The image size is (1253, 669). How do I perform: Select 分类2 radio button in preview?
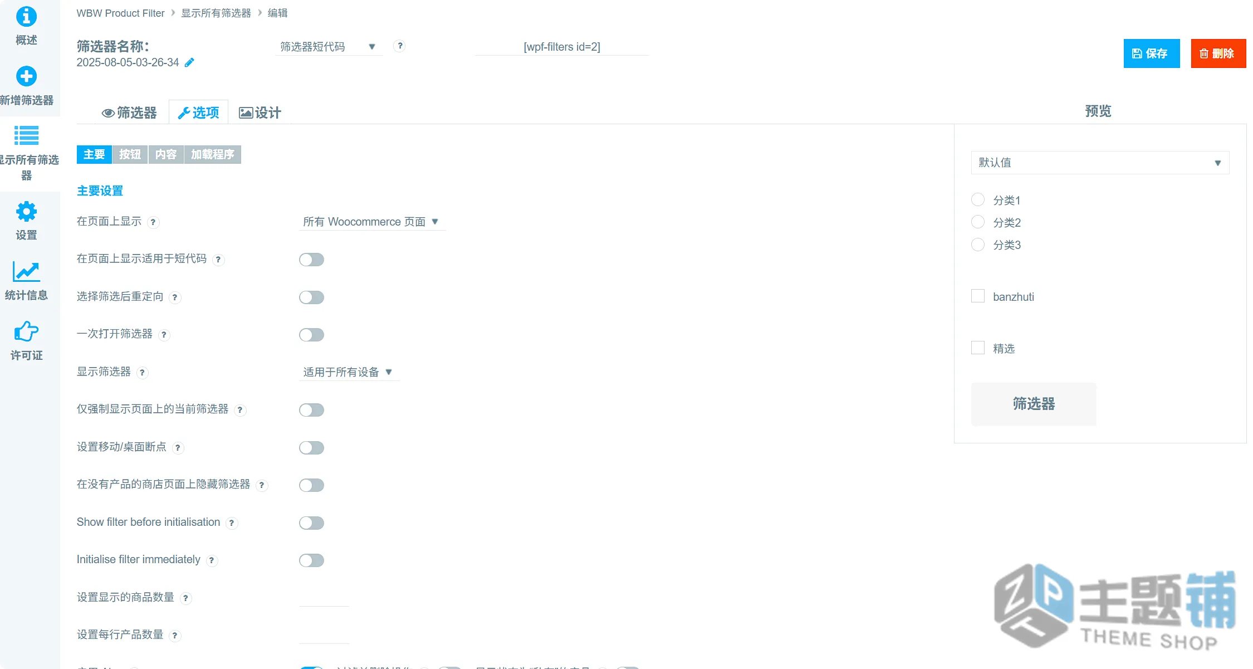coord(978,222)
